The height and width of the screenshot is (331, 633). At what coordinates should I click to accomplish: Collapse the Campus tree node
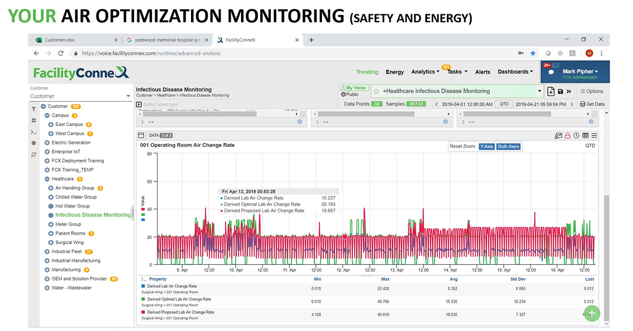click(47, 115)
